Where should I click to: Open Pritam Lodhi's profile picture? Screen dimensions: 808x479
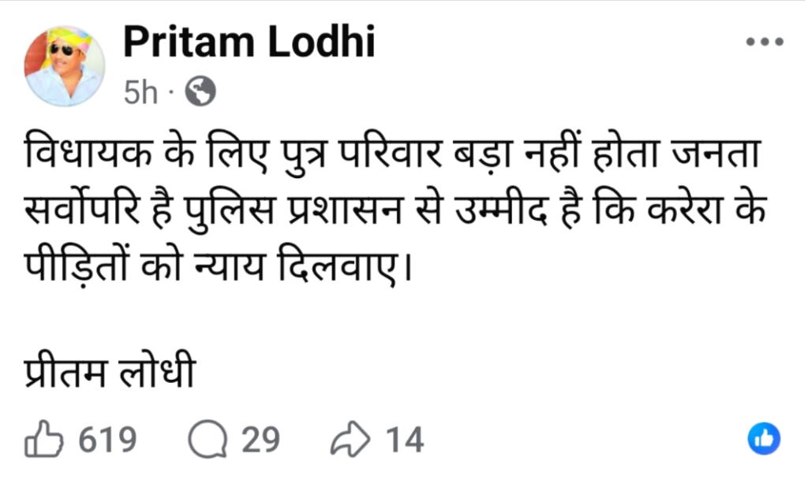tap(65, 65)
